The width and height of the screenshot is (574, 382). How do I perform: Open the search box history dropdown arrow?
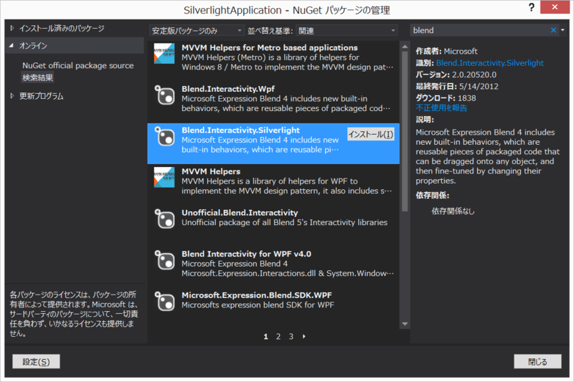[x=563, y=30]
